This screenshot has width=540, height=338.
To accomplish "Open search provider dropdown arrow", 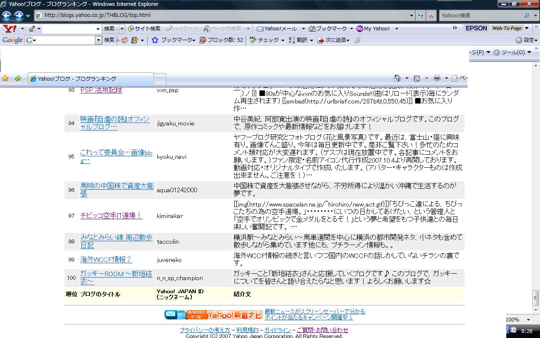I will (x=535, y=15).
